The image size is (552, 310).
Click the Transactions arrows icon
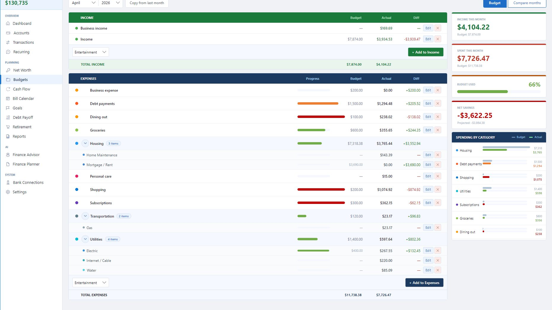[8, 42]
